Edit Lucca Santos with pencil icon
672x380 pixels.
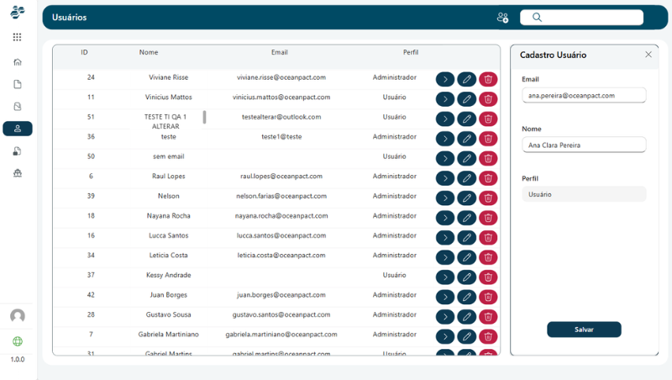point(466,237)
